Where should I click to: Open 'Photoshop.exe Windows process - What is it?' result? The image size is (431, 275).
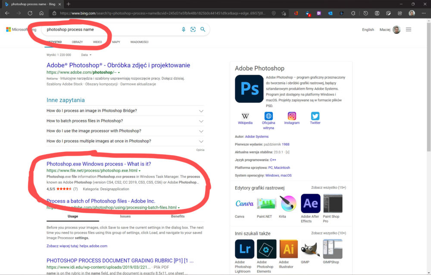click(x=99, y=164)
